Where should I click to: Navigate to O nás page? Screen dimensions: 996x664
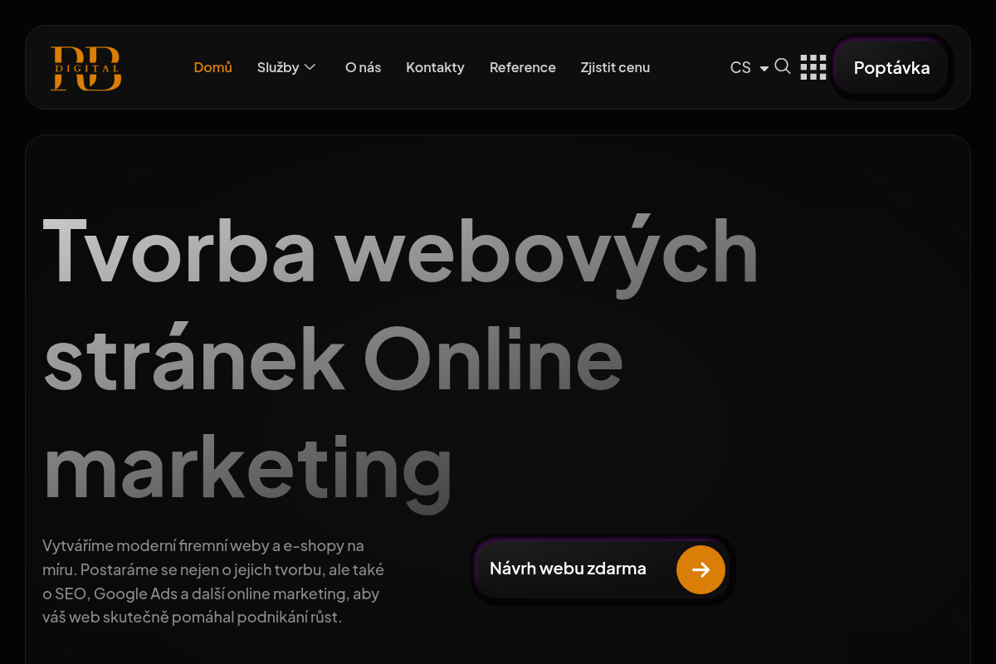pyautogui.click(x=364, y=67)
